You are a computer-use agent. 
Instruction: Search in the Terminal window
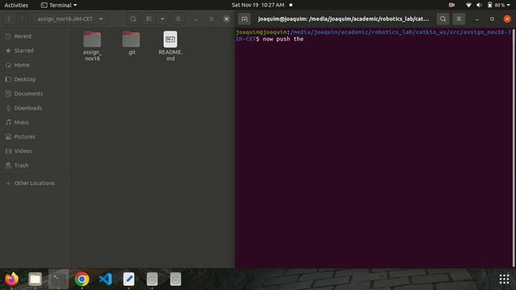click(443, 19)
